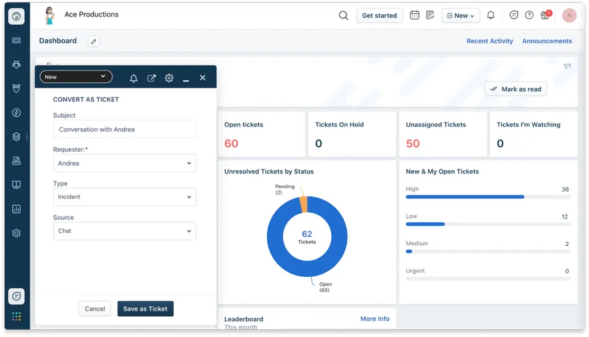The image size is (589, 337).
Task: Switch to Recent Activity tab
Action: click(x=490, y=41)
